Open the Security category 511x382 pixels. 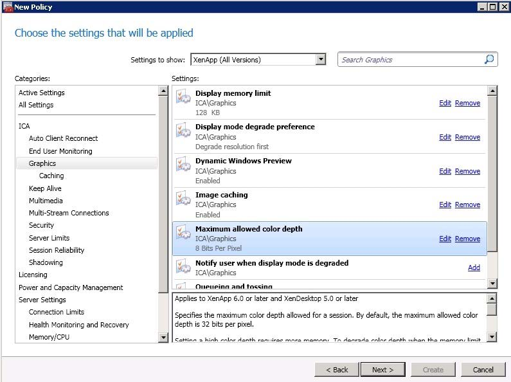click(x=41, y=225)
